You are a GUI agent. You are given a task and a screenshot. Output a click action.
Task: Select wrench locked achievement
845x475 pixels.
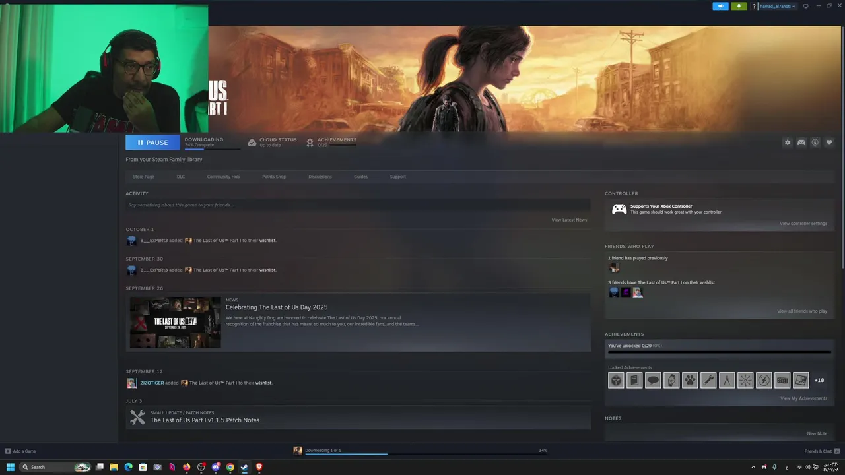pyautogui.click(x=708, y=380)
